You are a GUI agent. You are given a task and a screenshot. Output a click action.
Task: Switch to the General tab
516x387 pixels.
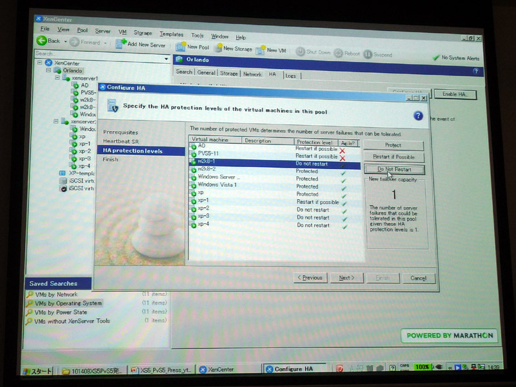click(206, 72)
